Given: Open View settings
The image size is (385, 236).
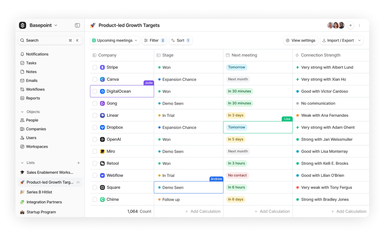Looking at the screenshot, I should (300, 40).
